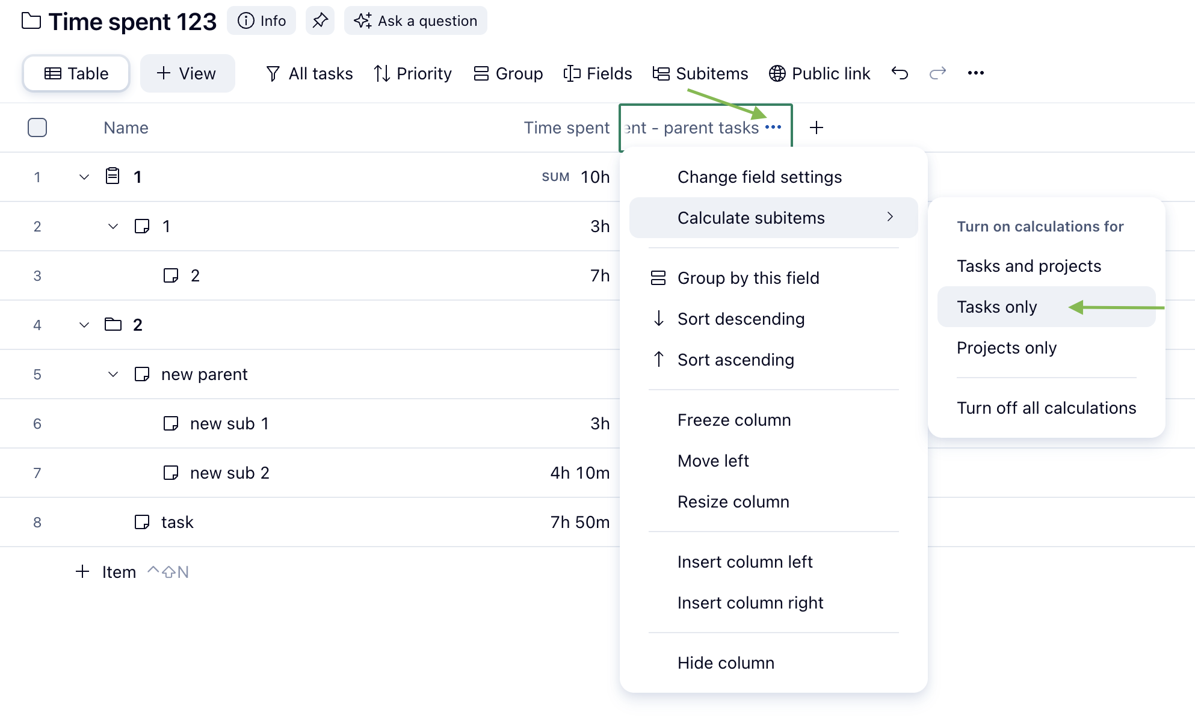
Task: Collapse folder 2 in row 4
Action: (84, 325)
